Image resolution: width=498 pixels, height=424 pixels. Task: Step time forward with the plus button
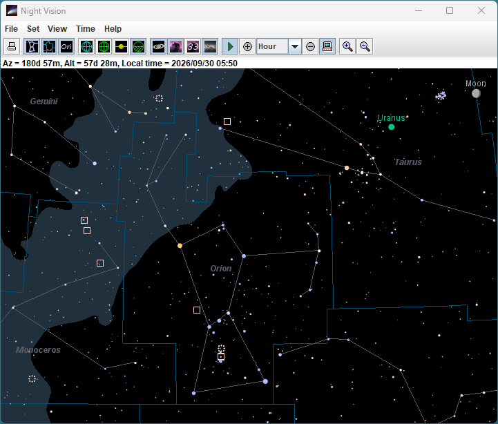[x=247, y=47]
